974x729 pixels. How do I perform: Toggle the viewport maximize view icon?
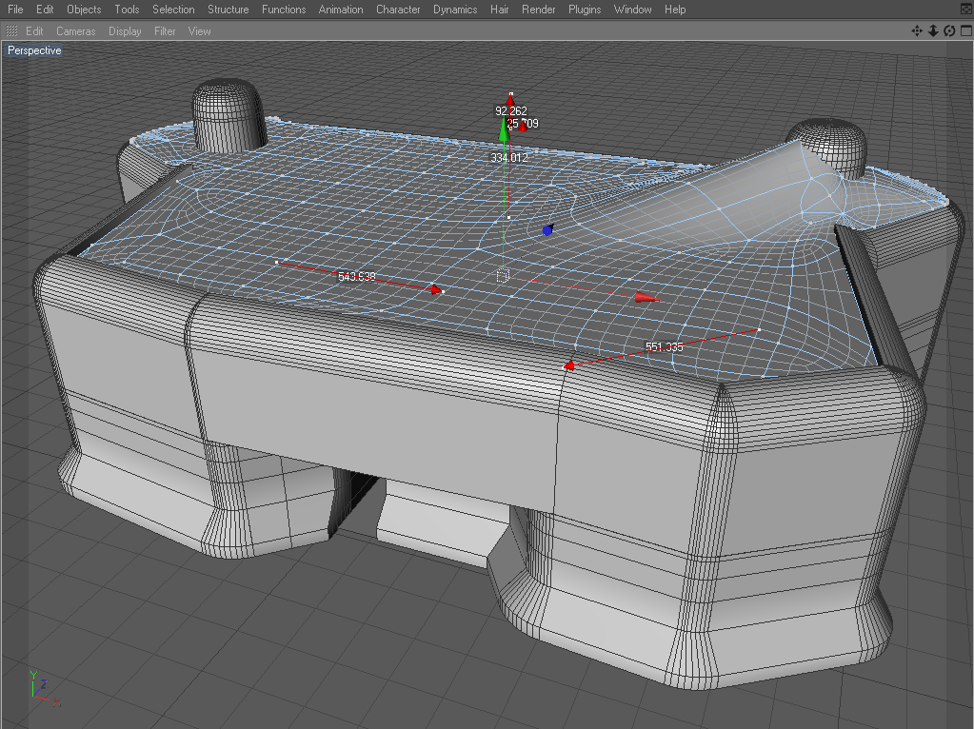966,31
